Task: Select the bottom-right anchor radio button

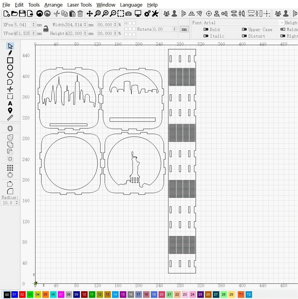Action: [134, 35]
